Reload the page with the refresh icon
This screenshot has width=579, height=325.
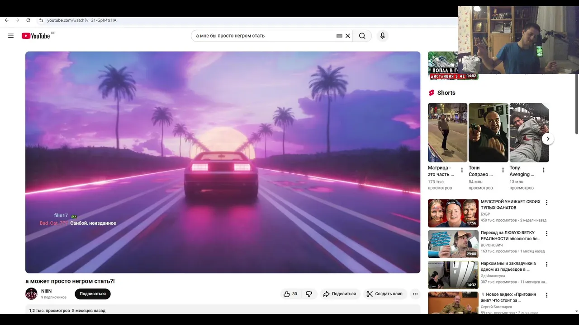click(28, 20)
